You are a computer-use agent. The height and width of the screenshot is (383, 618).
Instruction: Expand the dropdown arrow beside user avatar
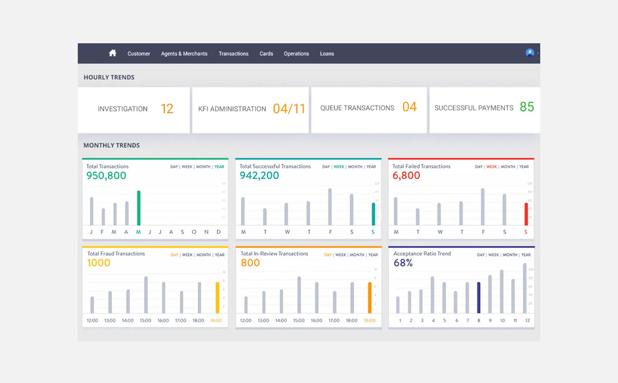pyautogui.click(x=538, y=53)
